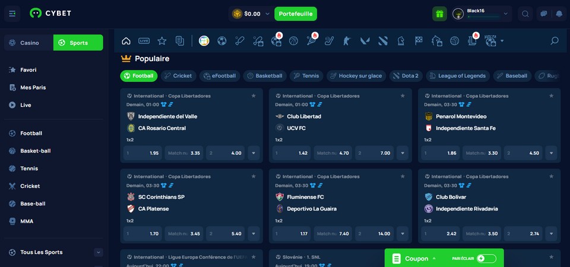Bet on Independiente del Valle at 1.95
This screenshot has width=570, height=267.
click(142, 153)
